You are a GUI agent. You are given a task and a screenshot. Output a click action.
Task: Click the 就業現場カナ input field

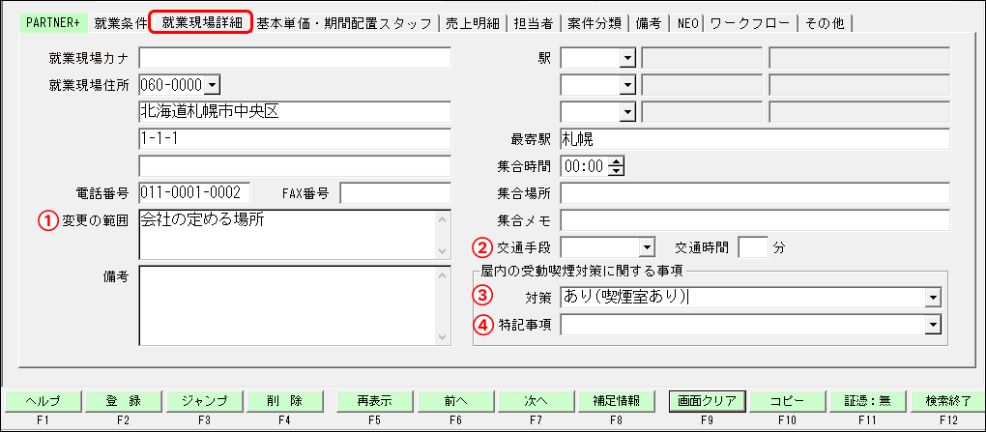[295, 59]
